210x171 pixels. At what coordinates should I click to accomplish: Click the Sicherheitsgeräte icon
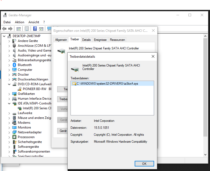pos(14,142)
